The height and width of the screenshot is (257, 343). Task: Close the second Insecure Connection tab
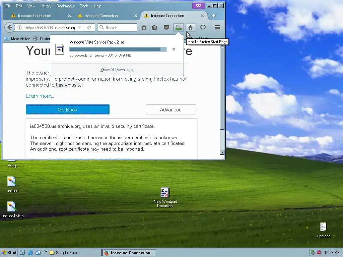click(x=136, y=16)
